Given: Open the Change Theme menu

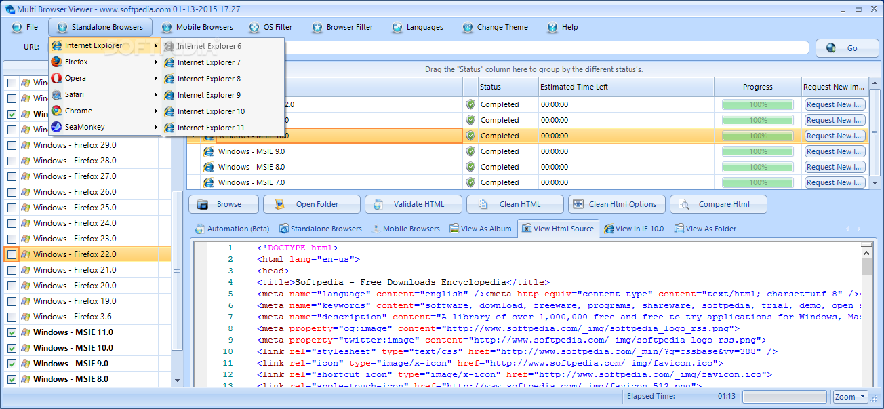Looking at the screenshot, I should 495,27.
